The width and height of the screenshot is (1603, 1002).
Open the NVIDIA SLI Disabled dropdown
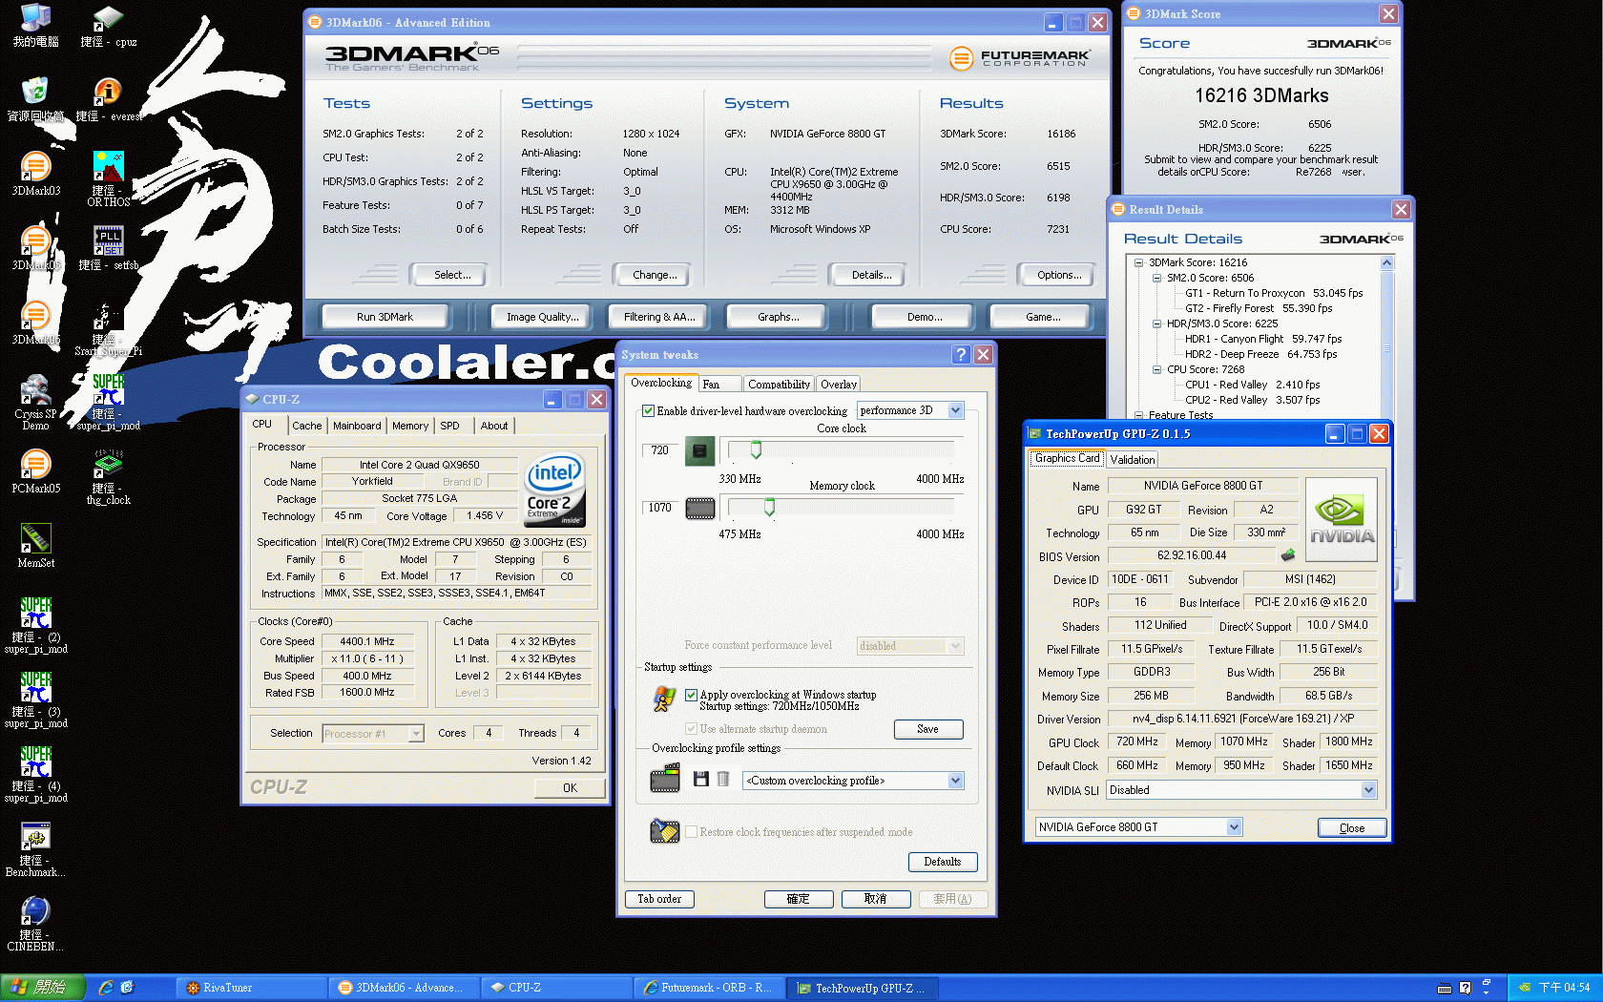coord(1242,790)
